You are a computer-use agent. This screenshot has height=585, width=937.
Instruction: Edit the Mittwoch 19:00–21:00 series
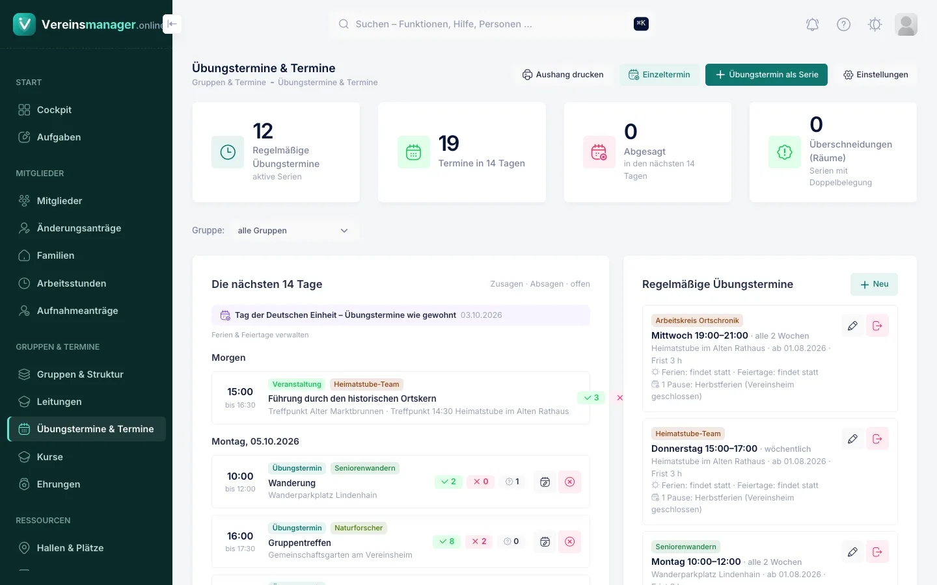[852, 326]
